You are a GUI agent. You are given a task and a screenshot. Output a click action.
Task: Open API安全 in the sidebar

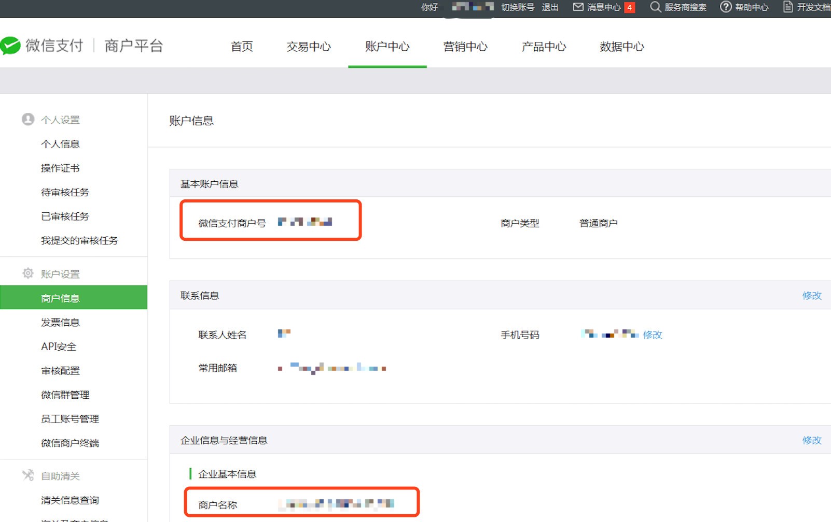coord(59,346)
